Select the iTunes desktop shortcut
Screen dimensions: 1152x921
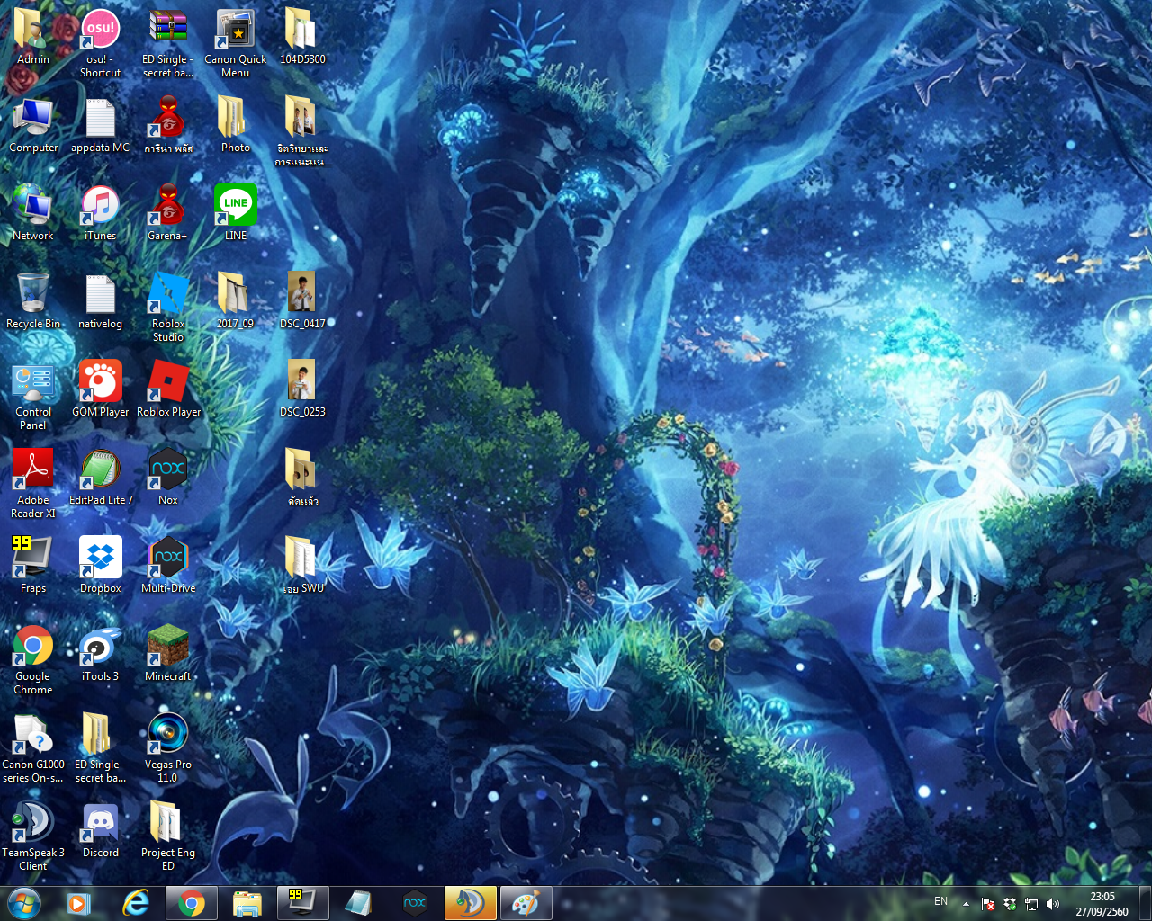point(100,213)
